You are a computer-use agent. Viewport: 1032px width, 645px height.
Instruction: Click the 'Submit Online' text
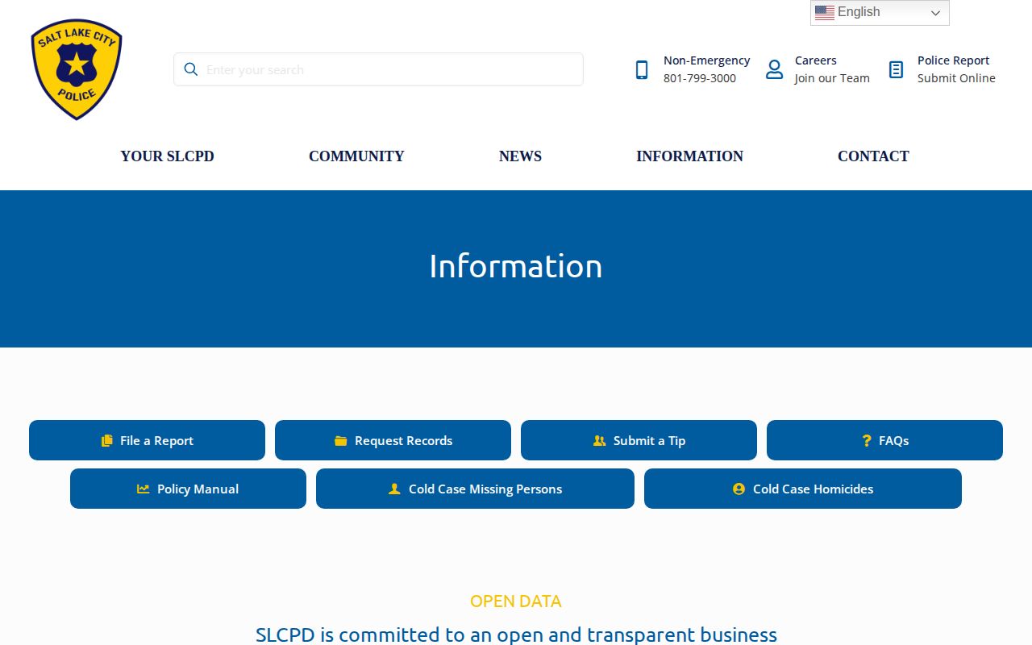[x=956, y=78]
